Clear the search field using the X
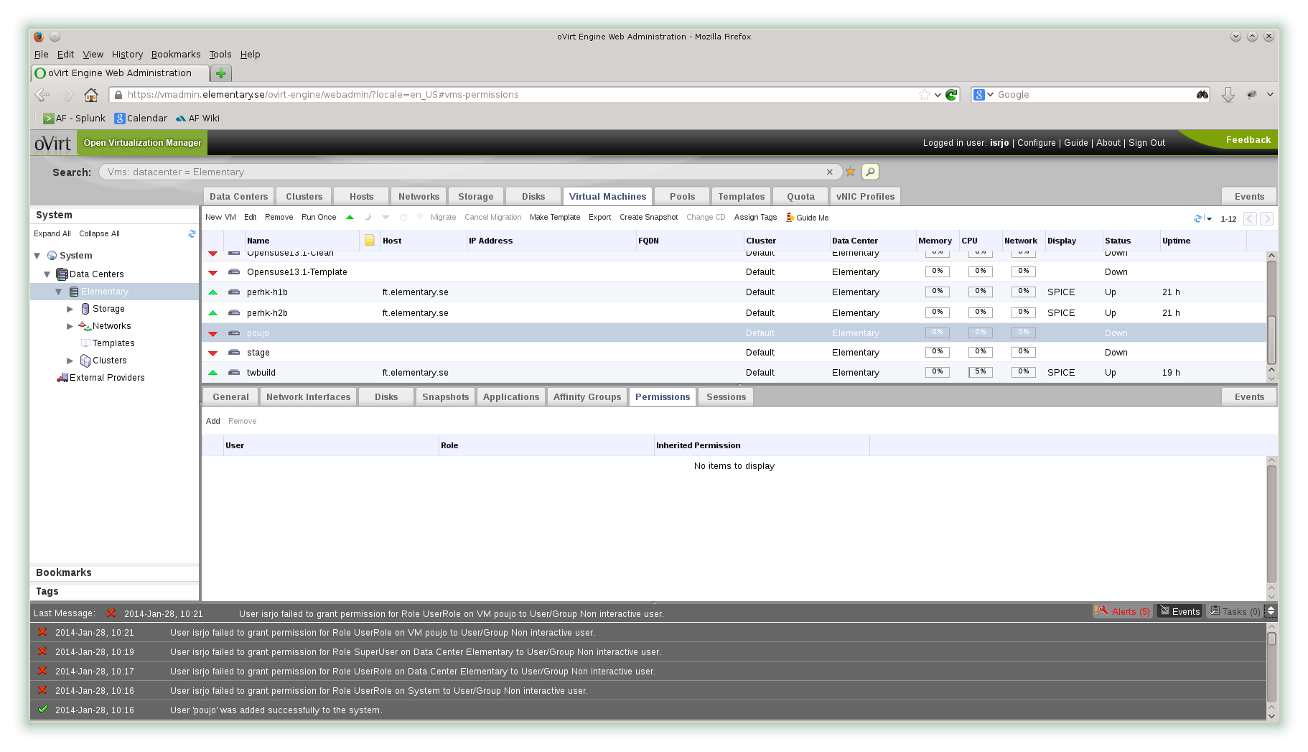Screen dimensions: 1308x752 829,172
